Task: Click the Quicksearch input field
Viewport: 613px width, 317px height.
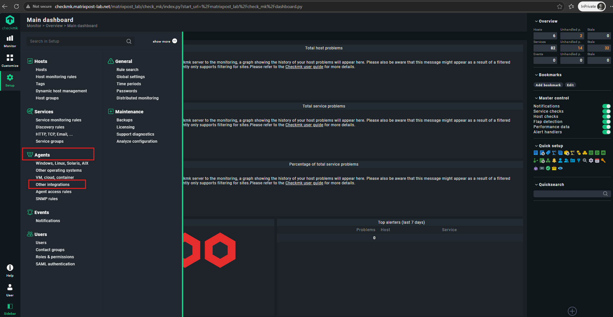Action: (x=568, y=194)
